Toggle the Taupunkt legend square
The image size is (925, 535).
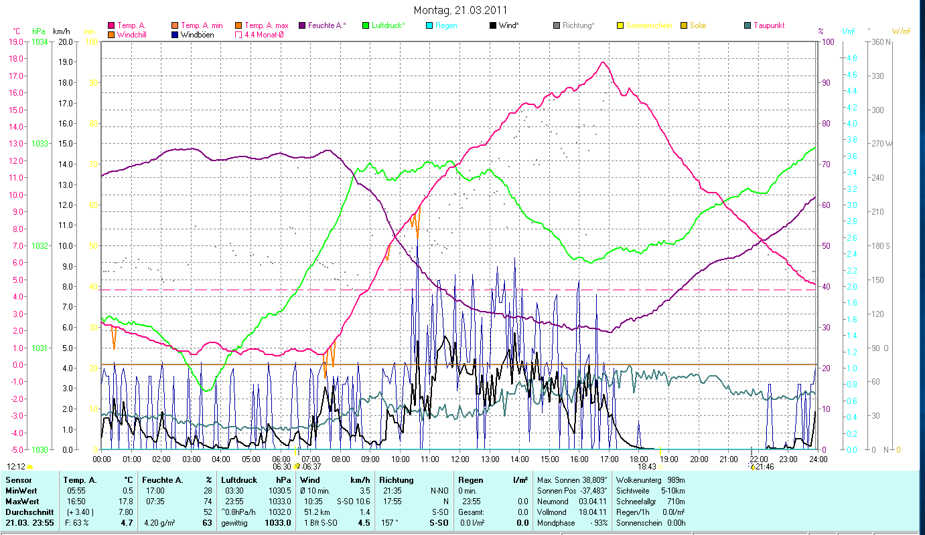(x=748, y=25)
